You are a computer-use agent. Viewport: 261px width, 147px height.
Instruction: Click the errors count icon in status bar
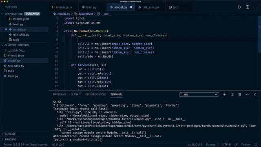coord(53,145)
